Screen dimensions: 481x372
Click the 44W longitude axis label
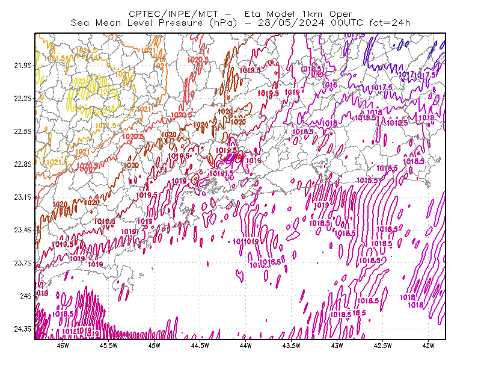pos(246,346)
